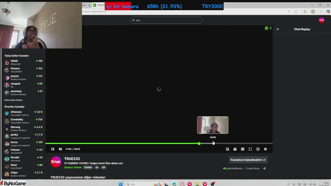Pause the video playback
331x186 pixels.
click(x=53, y=149)
